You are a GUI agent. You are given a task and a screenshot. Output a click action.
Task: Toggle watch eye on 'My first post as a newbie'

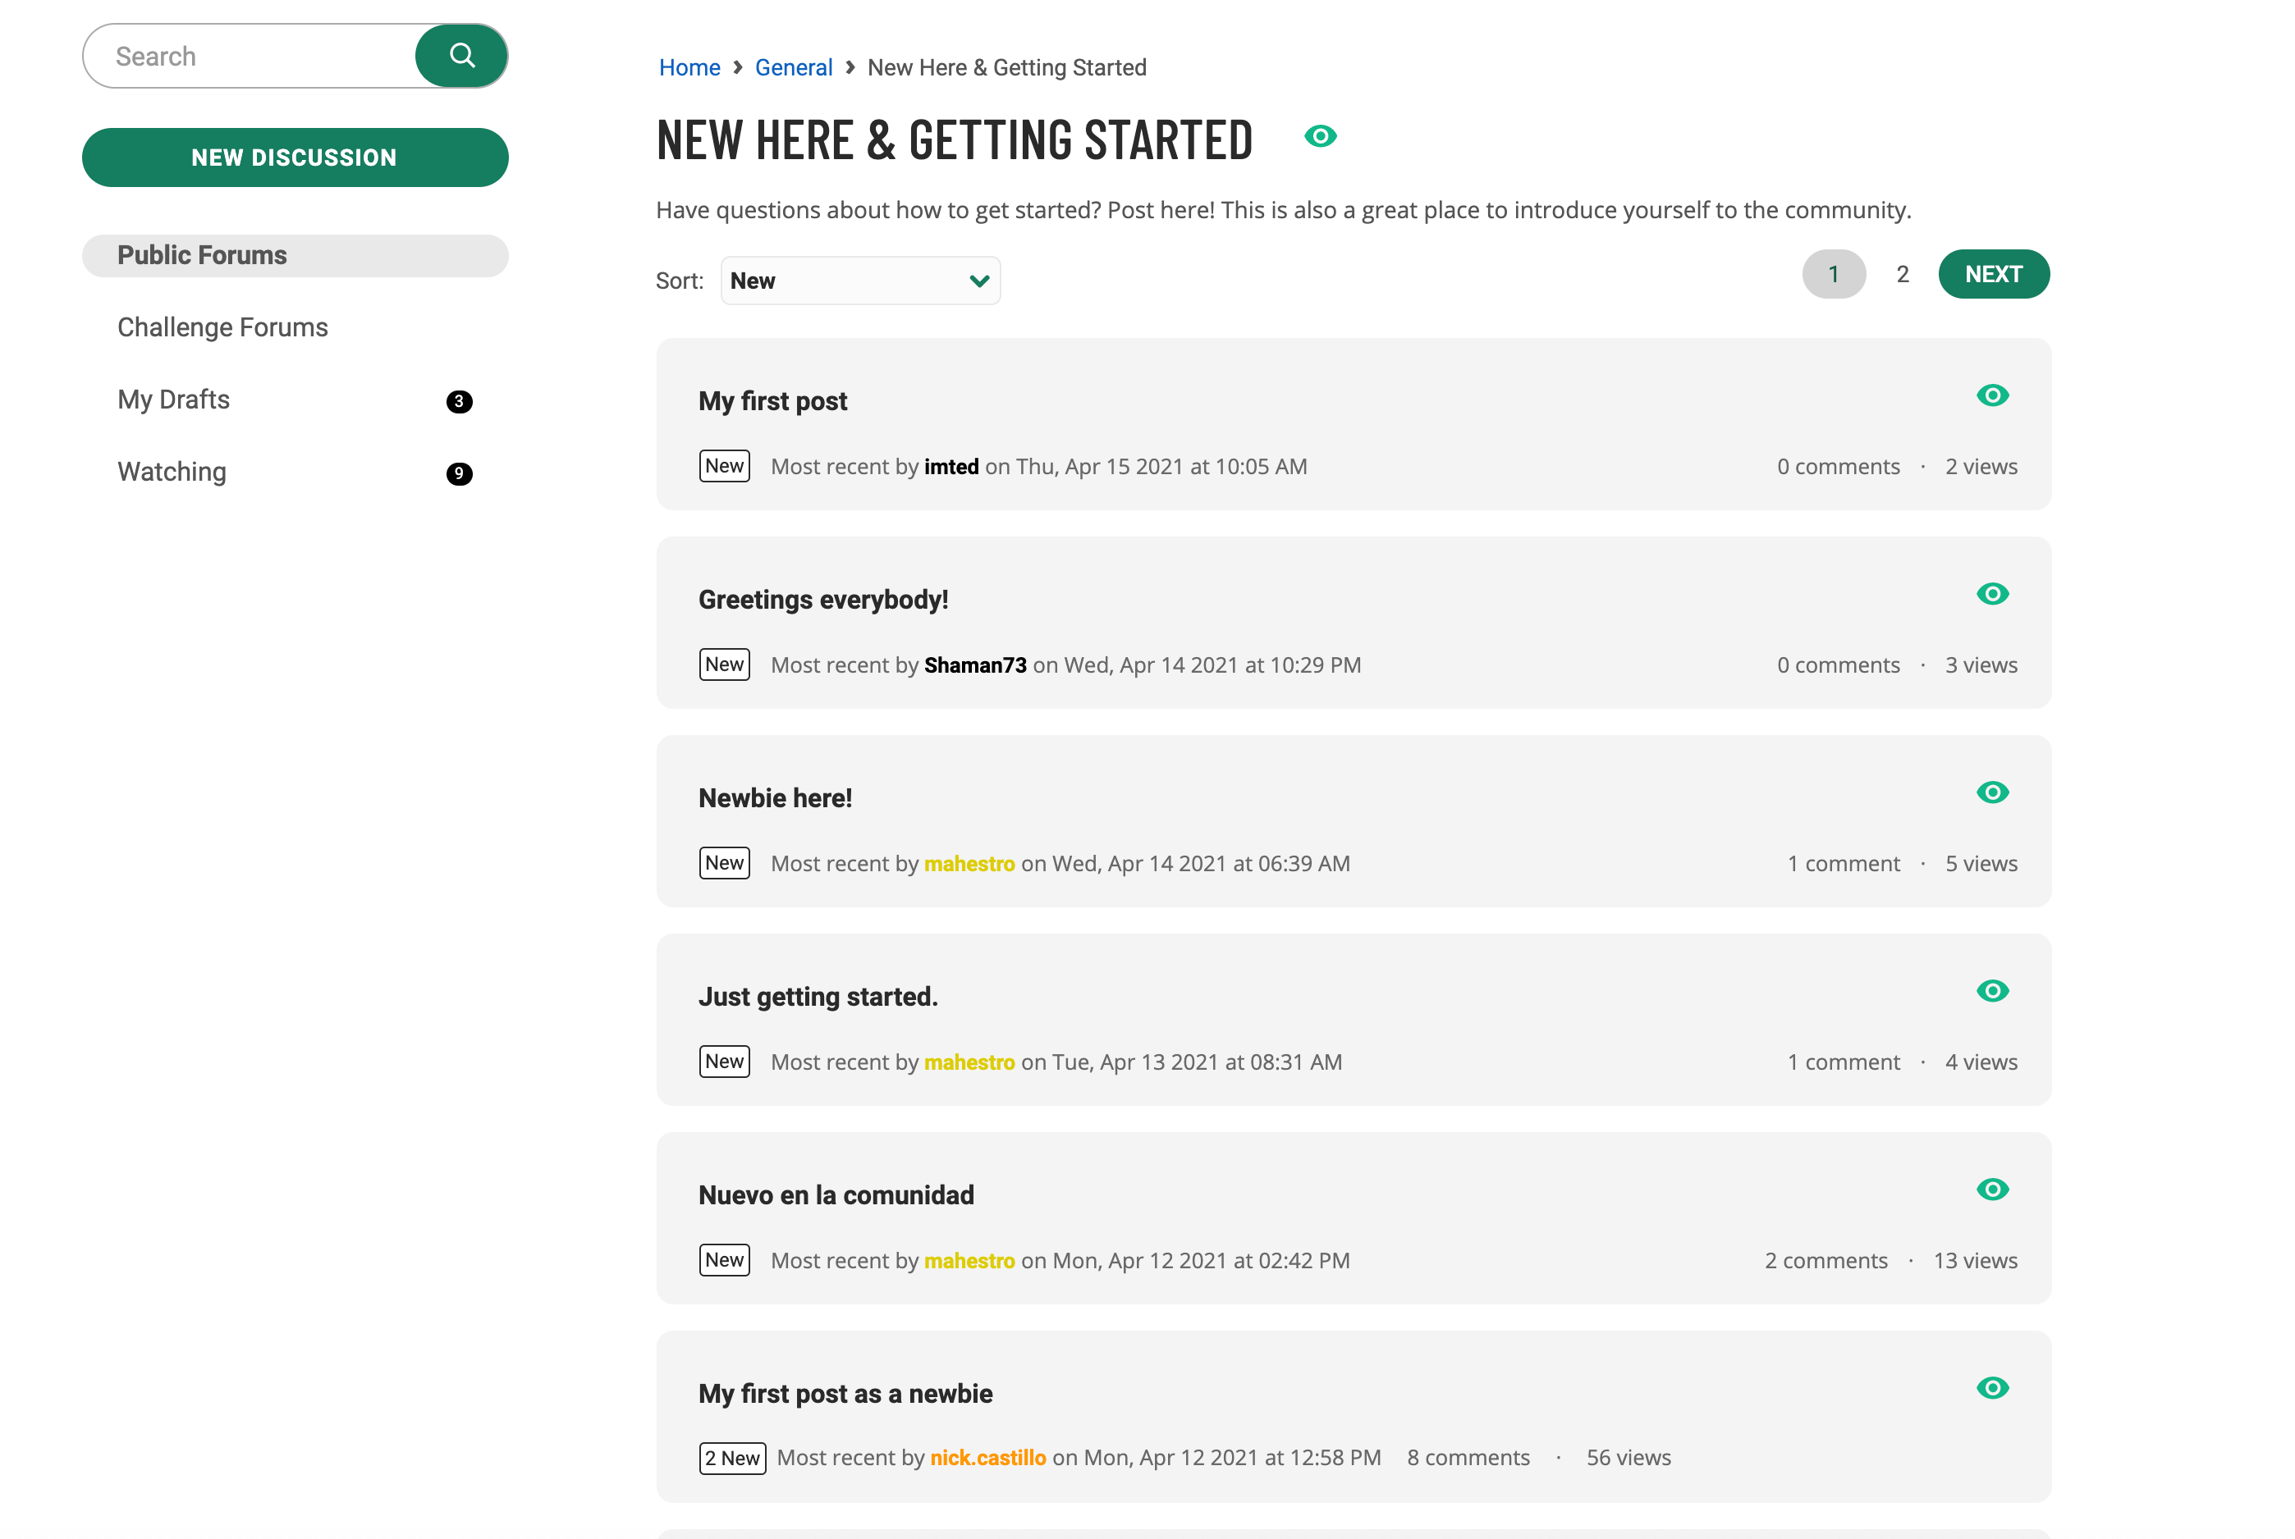pyautogui.click(x=1993, y=1388)
